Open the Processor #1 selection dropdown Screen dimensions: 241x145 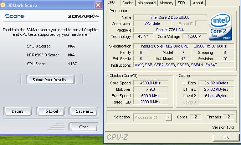(x=153, y=117)
